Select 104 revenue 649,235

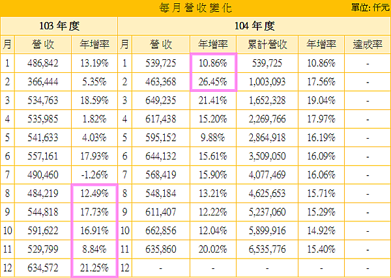pos(161,100)
